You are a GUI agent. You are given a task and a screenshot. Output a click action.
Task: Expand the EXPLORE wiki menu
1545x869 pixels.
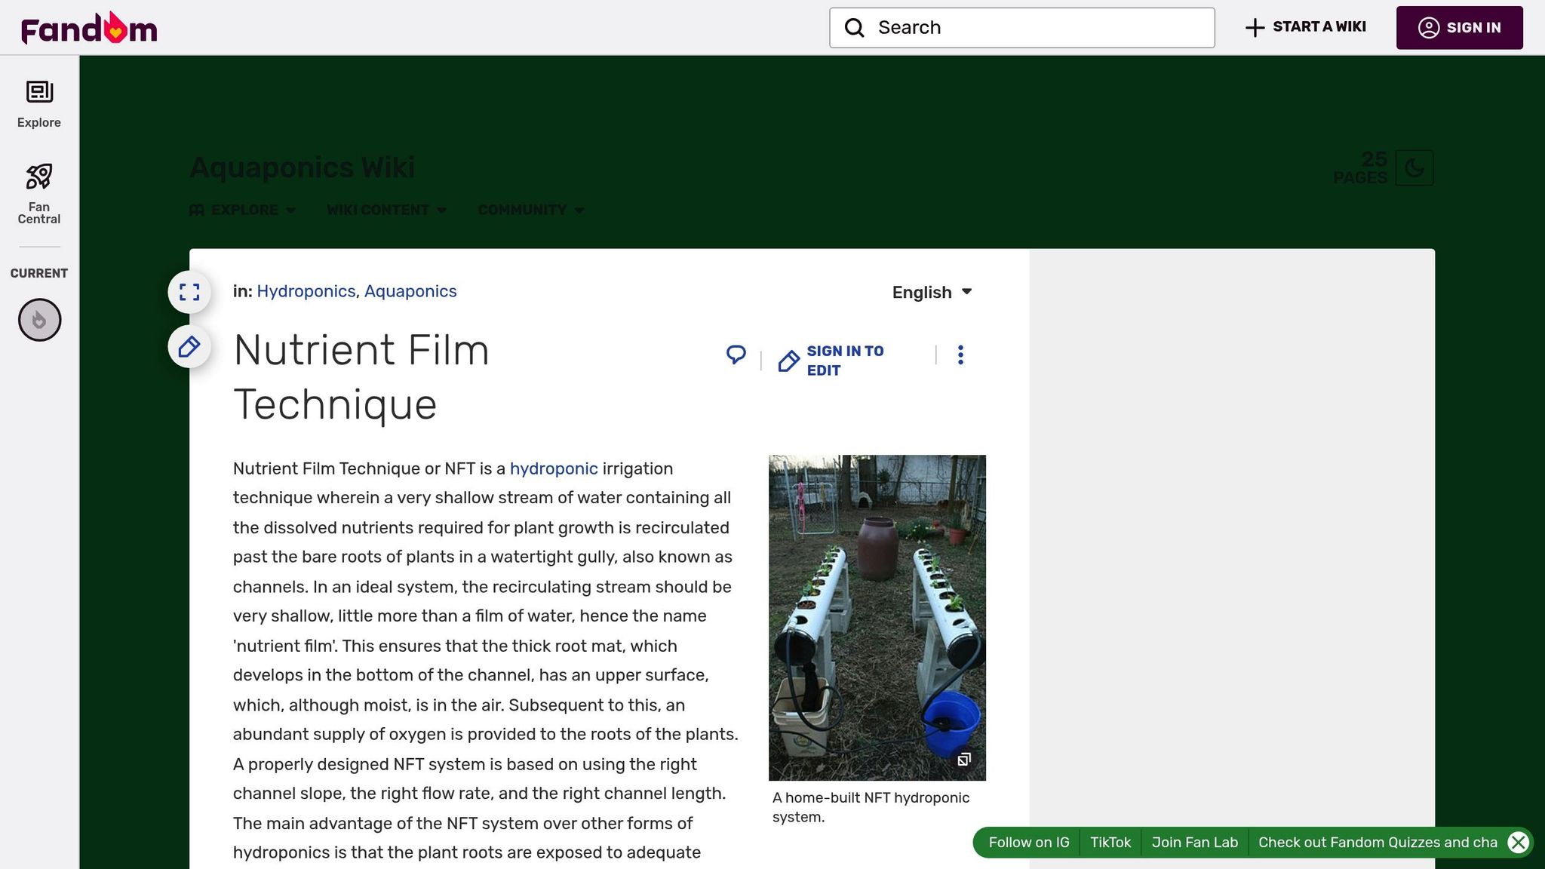point(242,210)
